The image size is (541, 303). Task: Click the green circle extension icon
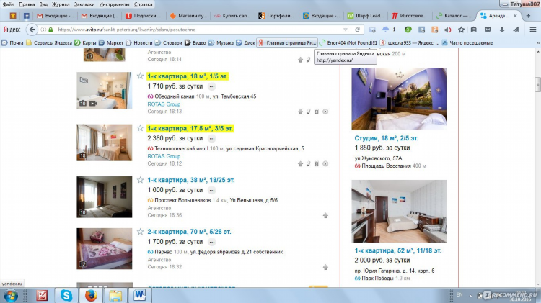pyautogui.click(x=408, y=30)
